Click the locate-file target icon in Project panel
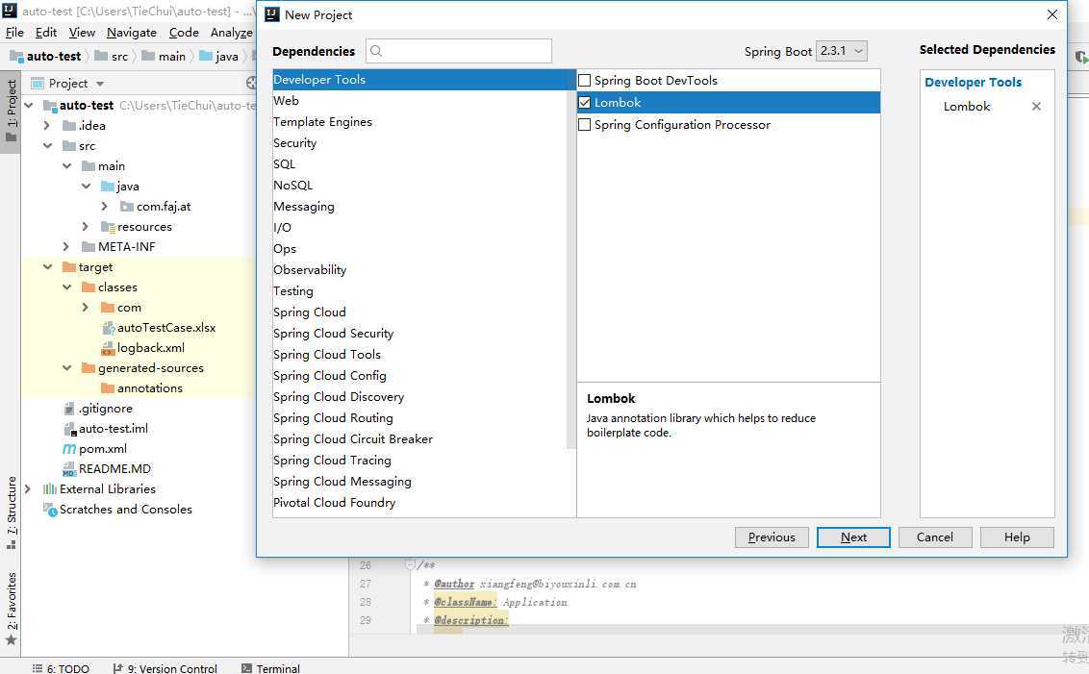The width and height of the screenshot is (1089, 674). (251, 84)
